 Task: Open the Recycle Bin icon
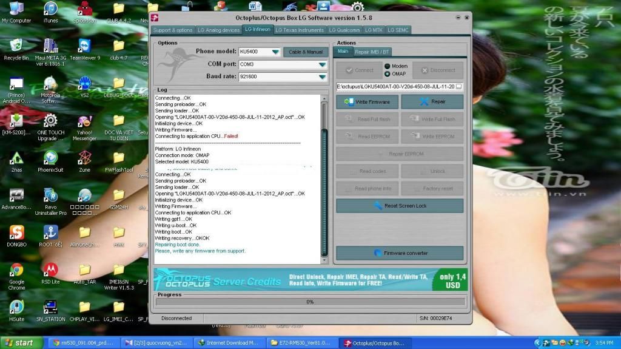16,49
